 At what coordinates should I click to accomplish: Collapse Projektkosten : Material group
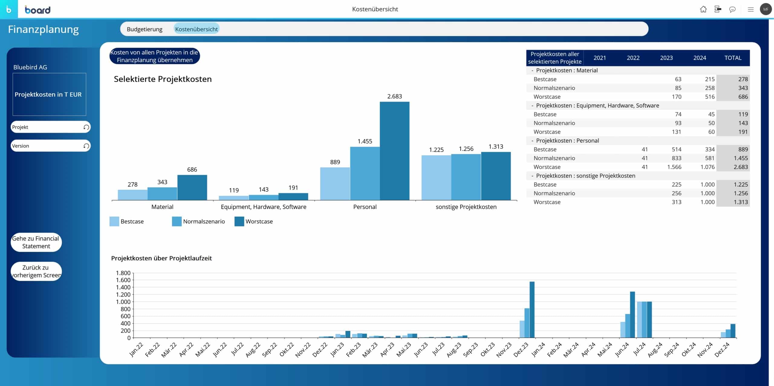(x=532, y=70)
